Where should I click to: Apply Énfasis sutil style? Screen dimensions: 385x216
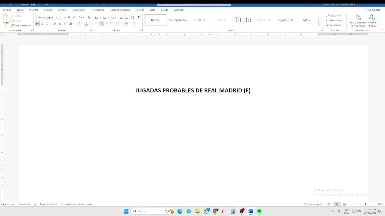[285, 20]
